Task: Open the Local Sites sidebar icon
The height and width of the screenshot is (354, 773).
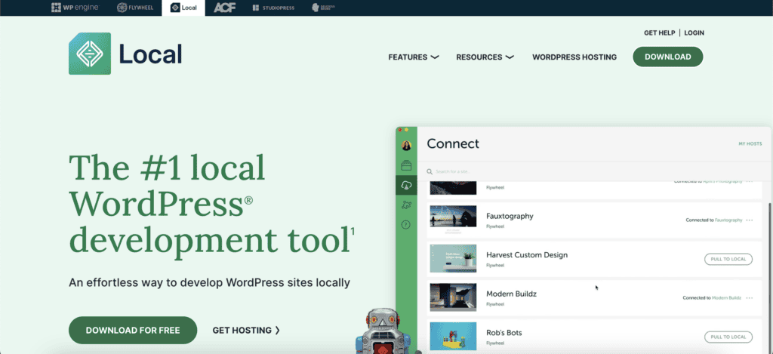Action: click(x=406, y=165)
